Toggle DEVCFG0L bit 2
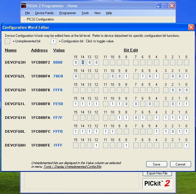The height and width of the screenshot is (194, 196). coord(173,132)
